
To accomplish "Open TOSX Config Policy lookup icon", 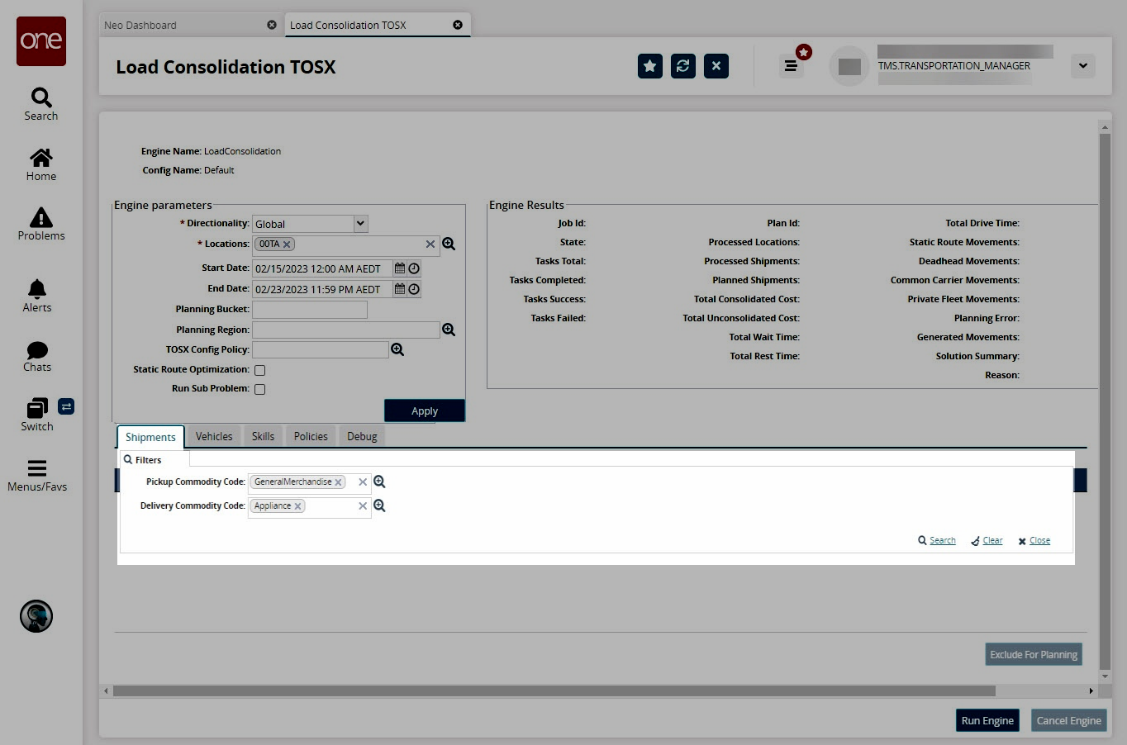I will coord(397,349).
